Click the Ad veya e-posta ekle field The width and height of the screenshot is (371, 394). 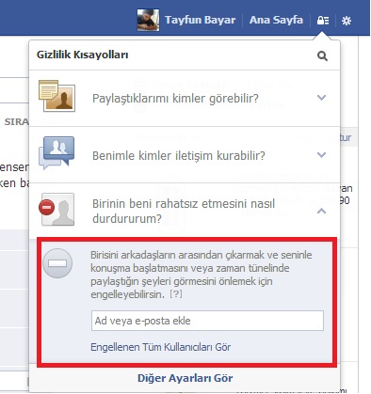(x=207, y=321)
